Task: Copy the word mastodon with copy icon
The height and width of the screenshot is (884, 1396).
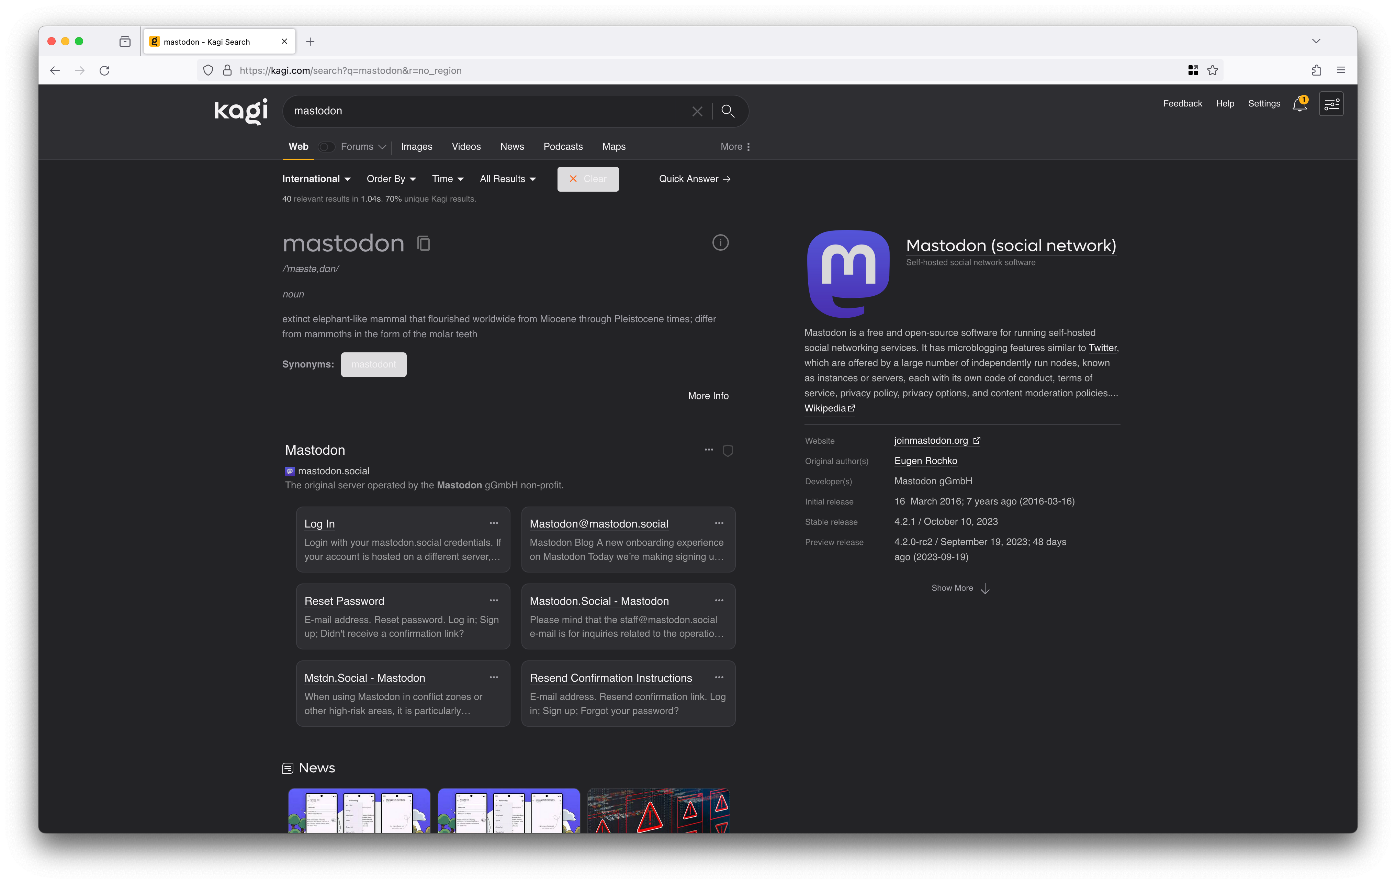Action: (423, 243)
